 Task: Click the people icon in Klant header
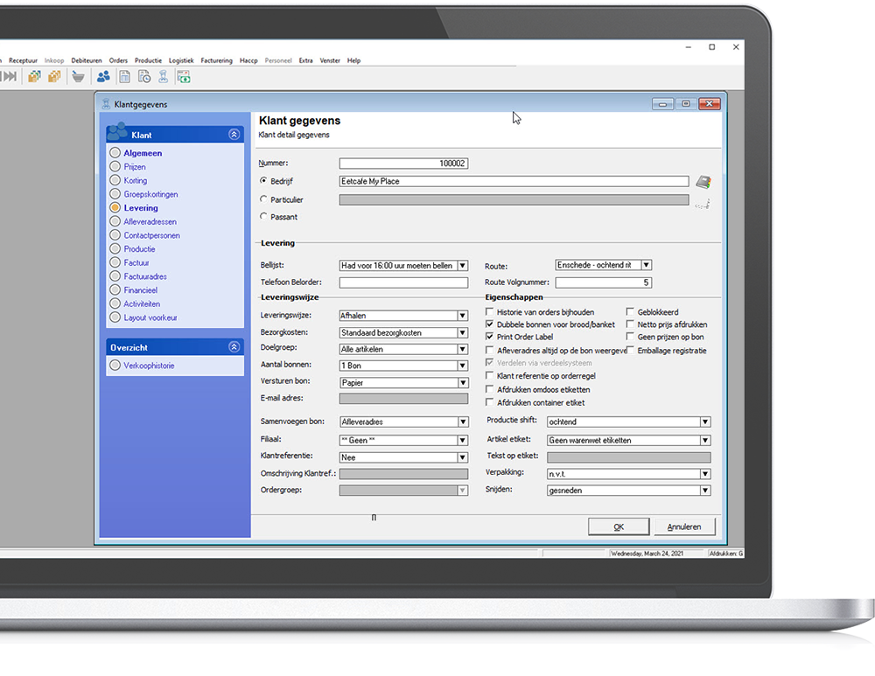[x=117, y=132]
